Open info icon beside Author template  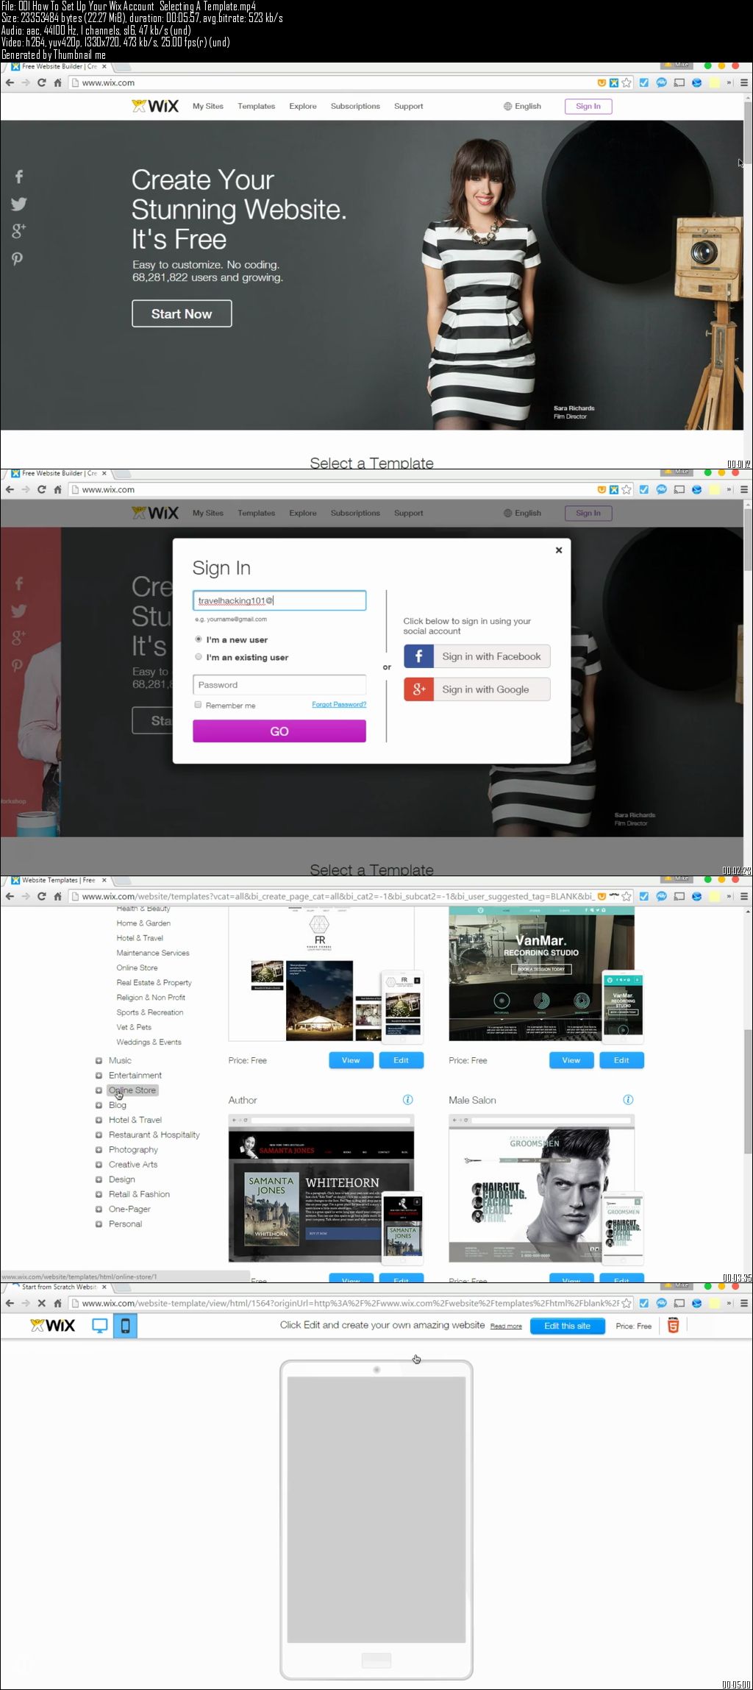pos(408,1100)
